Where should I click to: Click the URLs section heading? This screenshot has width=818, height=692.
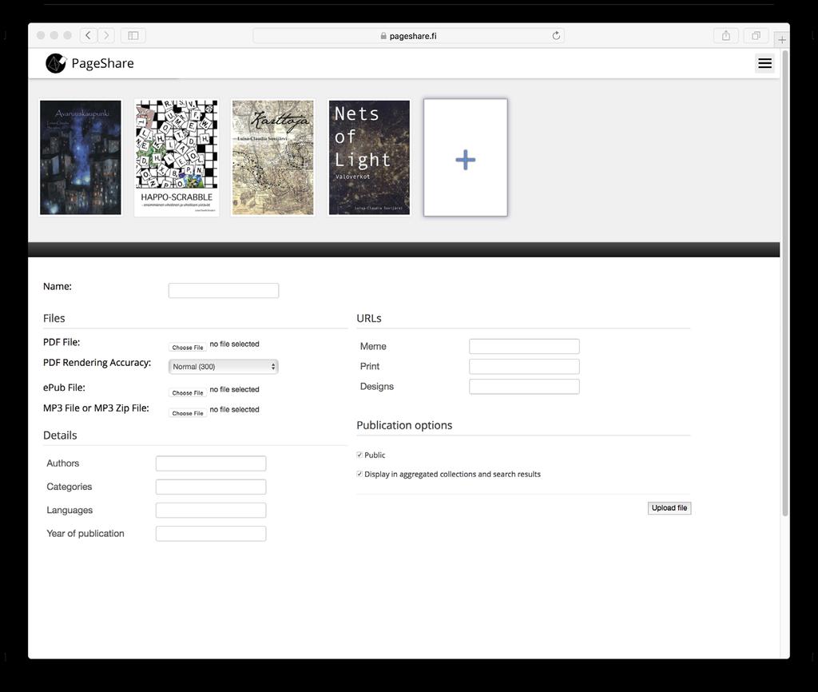tap(369, 318)
